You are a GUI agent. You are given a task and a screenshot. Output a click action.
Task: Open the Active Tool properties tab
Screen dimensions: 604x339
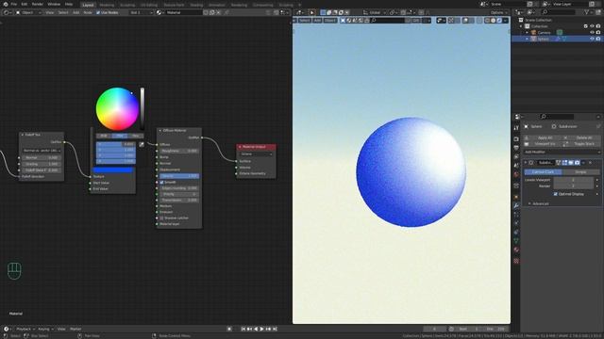click(516, 128)
